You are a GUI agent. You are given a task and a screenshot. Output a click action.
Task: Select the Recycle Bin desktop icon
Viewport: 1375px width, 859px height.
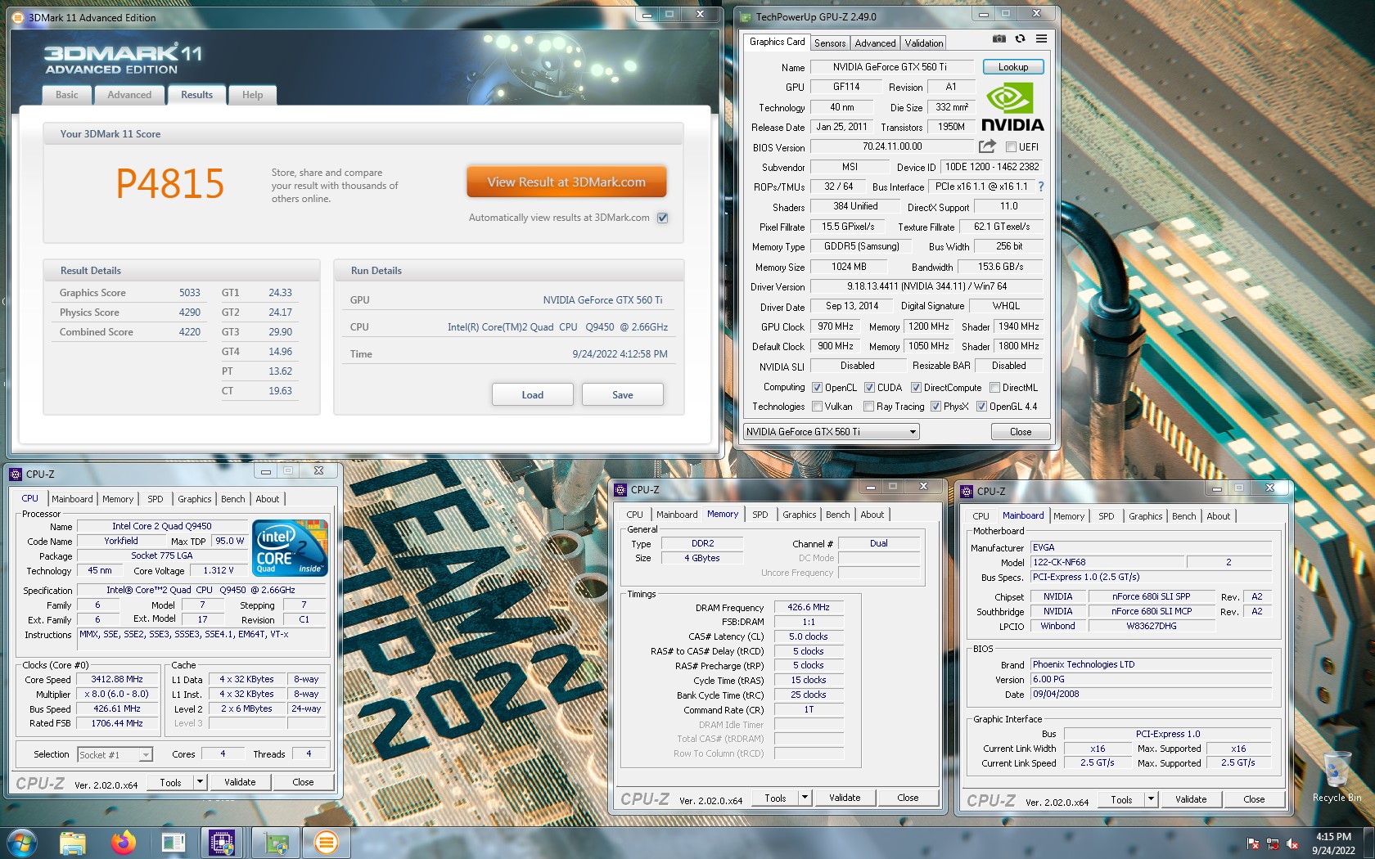tap(1337, 776)
